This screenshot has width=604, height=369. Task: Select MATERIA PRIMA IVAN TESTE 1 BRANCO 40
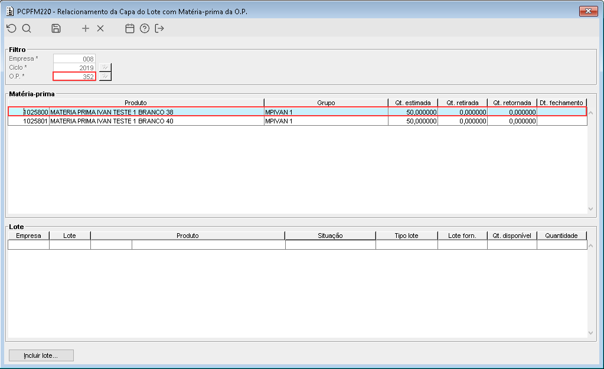[x=157, y=121]
